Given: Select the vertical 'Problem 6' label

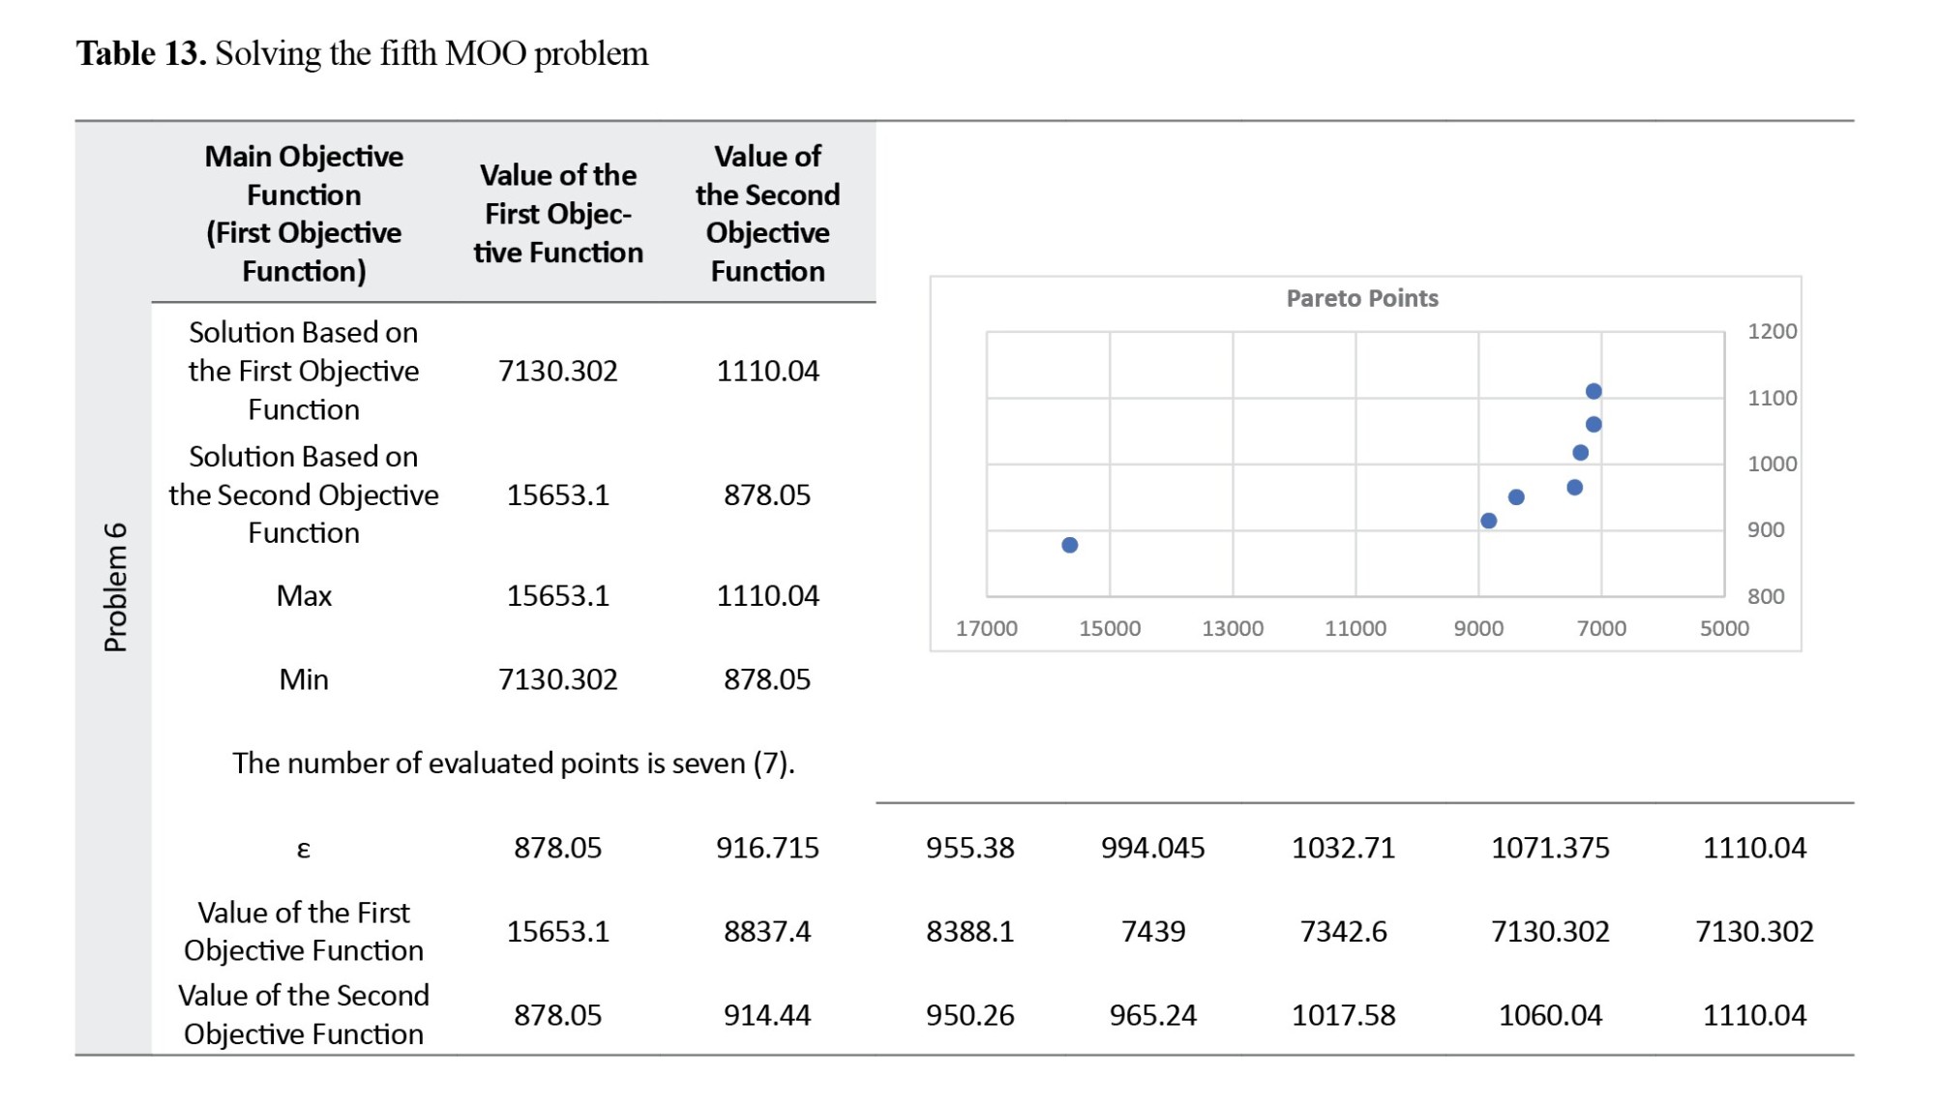Looking at the screenshot, I should pyautogui.click(x=115, y=587).
